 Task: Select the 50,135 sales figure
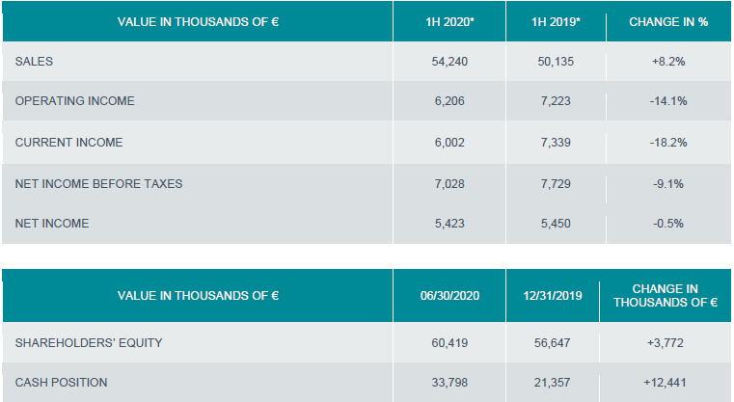point(555,61)
